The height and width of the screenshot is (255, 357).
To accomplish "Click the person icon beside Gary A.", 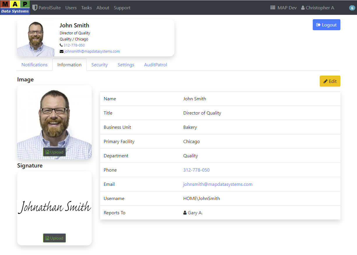I will click(185, 213).
